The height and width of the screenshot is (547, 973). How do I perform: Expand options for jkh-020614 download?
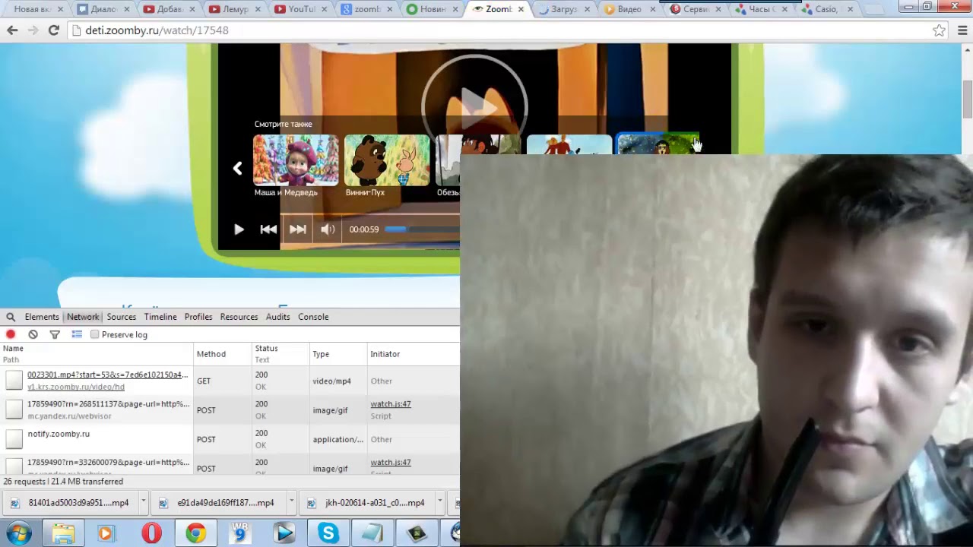pyautogui.click(x=439, y=502)
